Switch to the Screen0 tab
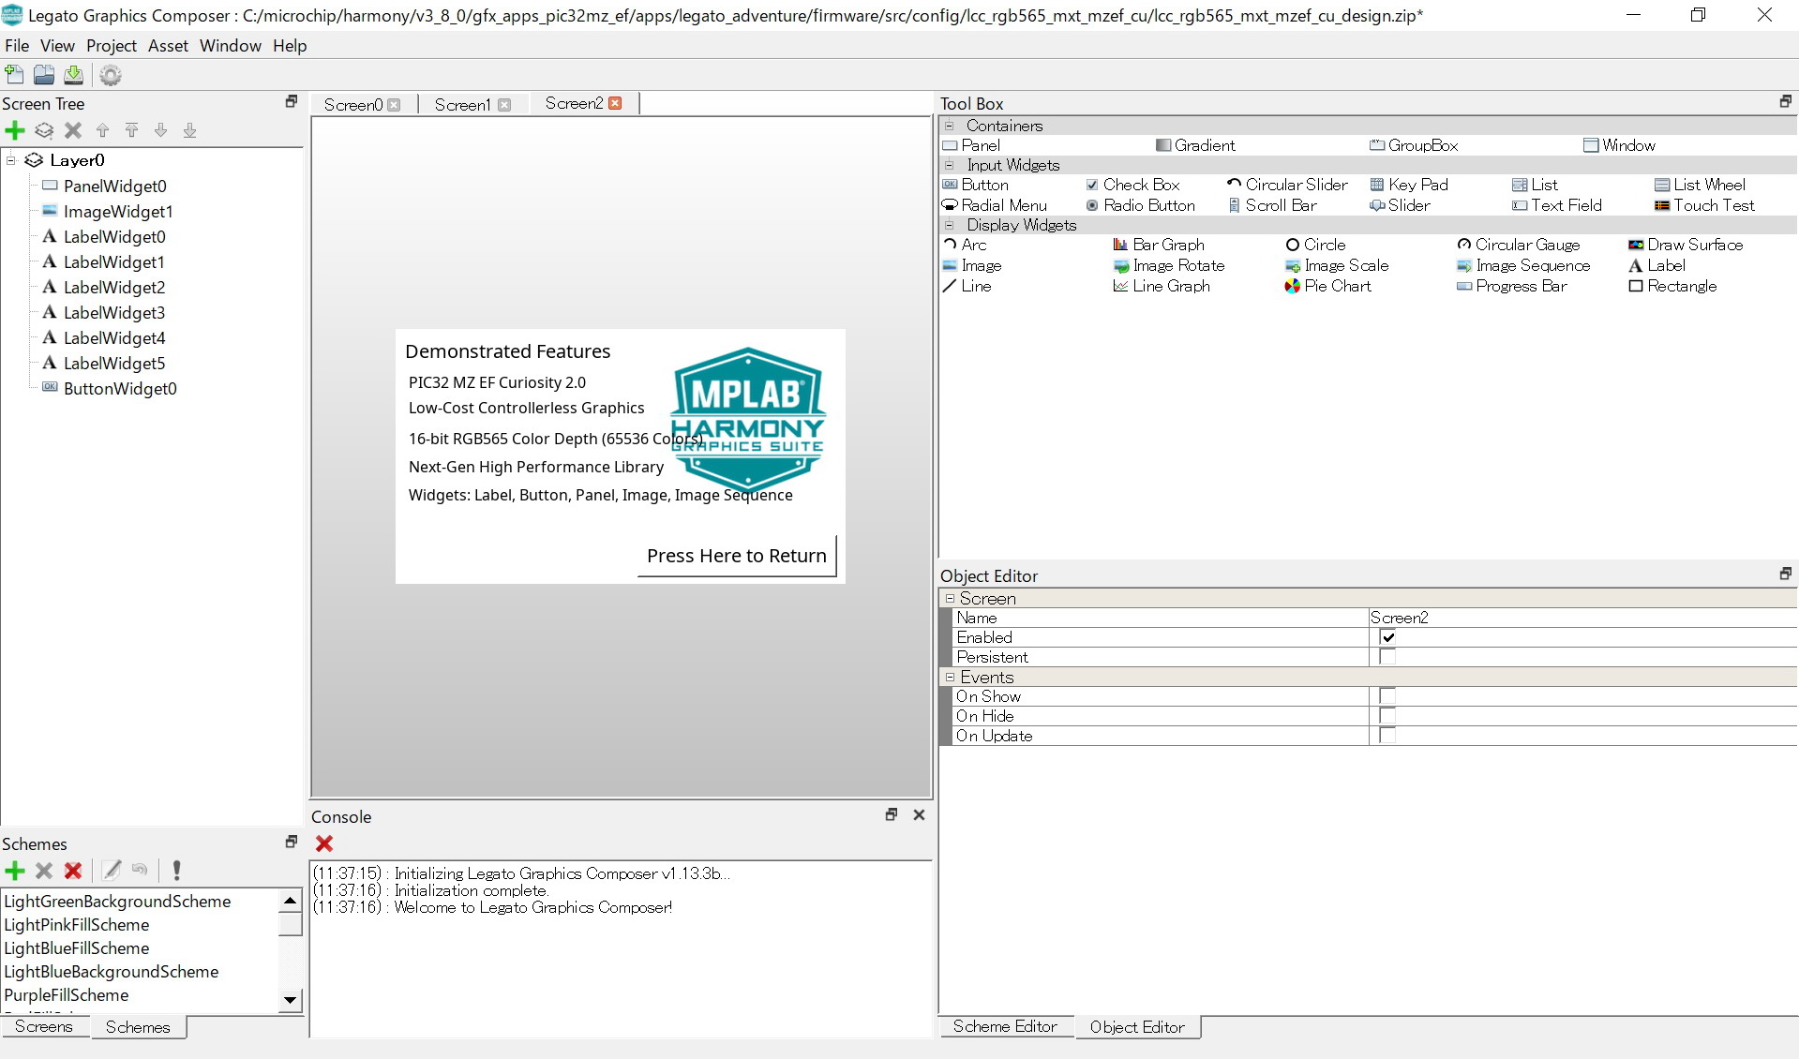Screen dimensions: 1799x1059 pyautogui.click(x=353, y=105)
